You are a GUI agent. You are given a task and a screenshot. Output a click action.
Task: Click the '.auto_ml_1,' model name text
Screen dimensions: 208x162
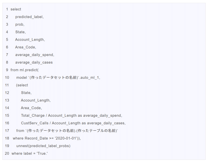(x=90, y=77)
